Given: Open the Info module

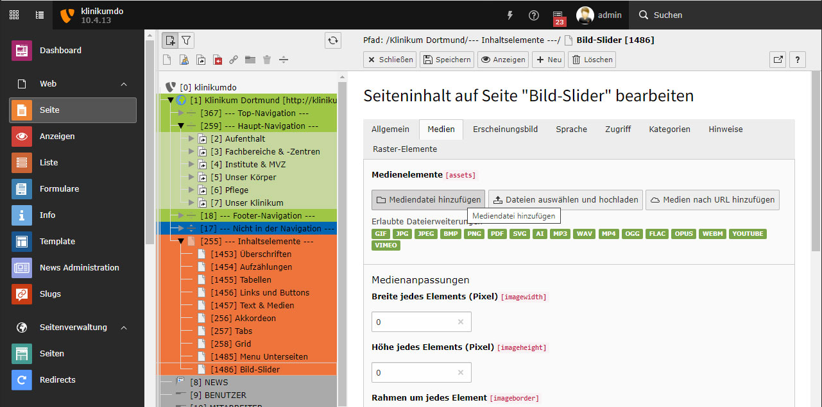Looking at the screenshot, I should pyautogui.click(x=73, y=215).
